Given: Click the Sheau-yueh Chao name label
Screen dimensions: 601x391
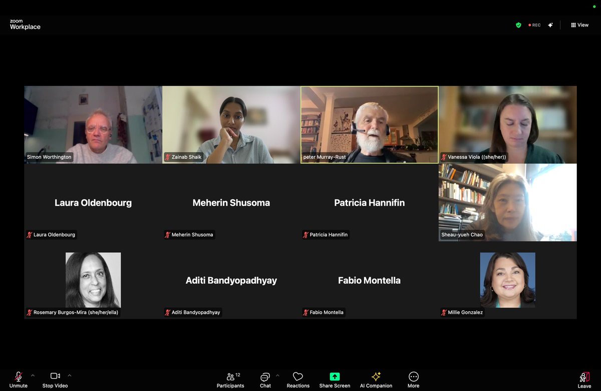Looking at the screenshot, I should point(462,234).
